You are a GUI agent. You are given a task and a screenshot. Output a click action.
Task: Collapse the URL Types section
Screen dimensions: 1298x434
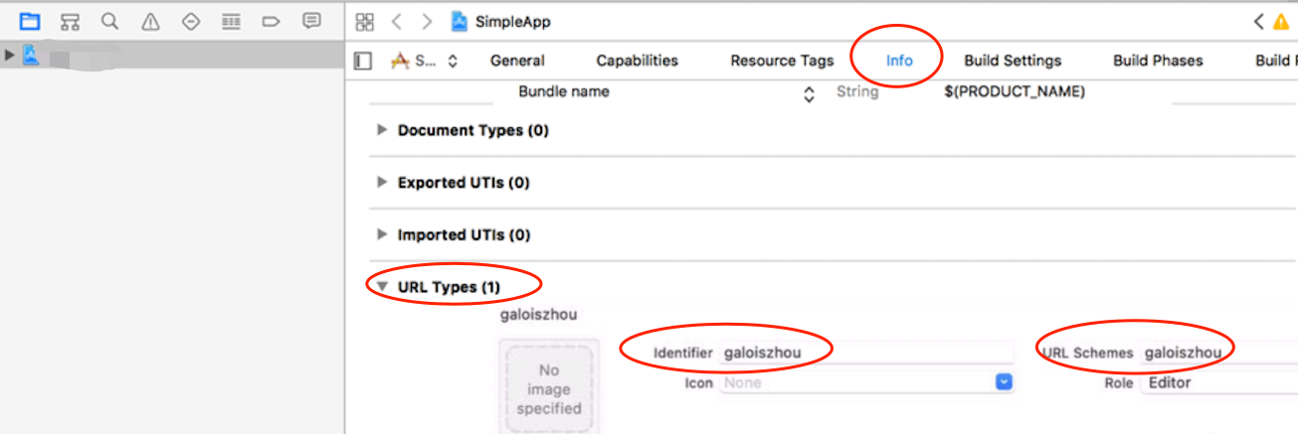point(383,288)
